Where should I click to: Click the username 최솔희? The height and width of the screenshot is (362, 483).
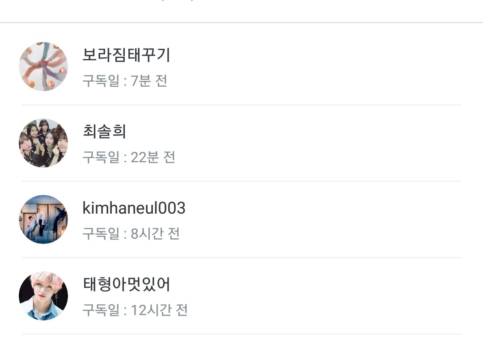[x=104, y=131]
